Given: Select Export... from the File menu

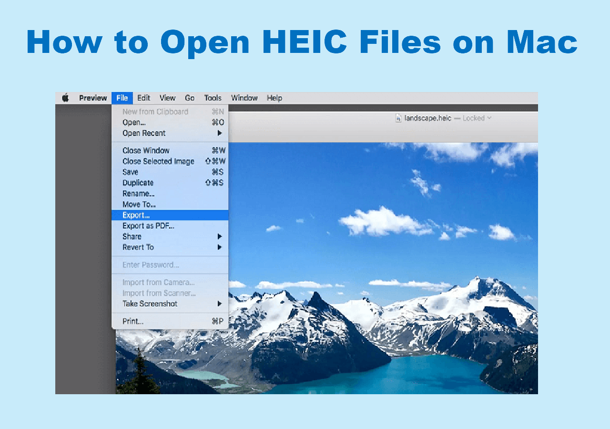Looking at the screenshot, I should pos(136,215).
